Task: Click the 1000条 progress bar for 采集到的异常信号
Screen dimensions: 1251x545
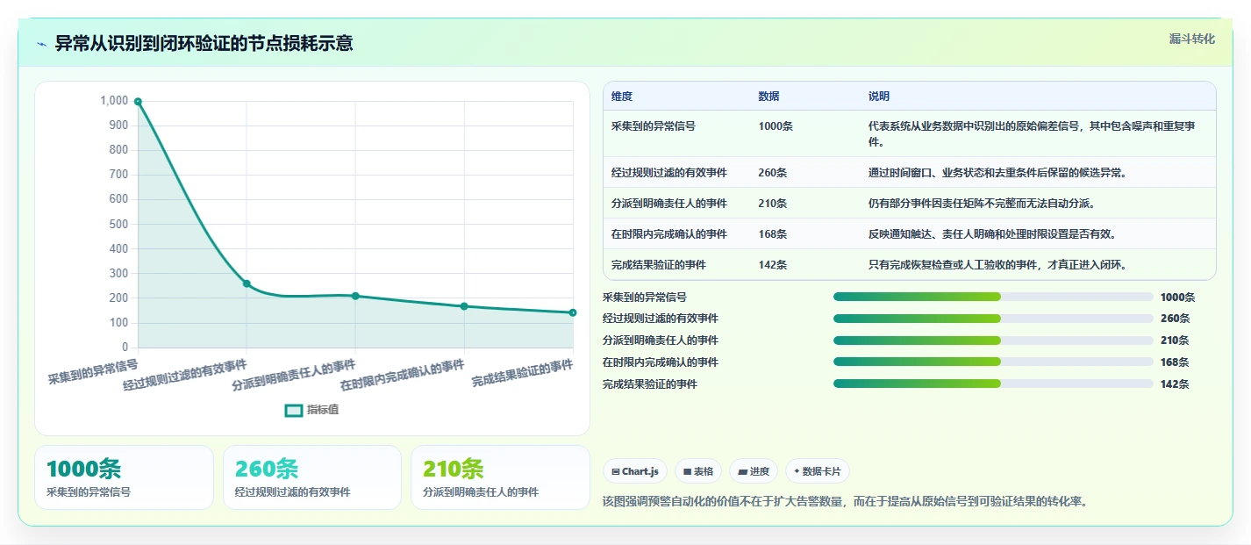Action: (993, 297)
